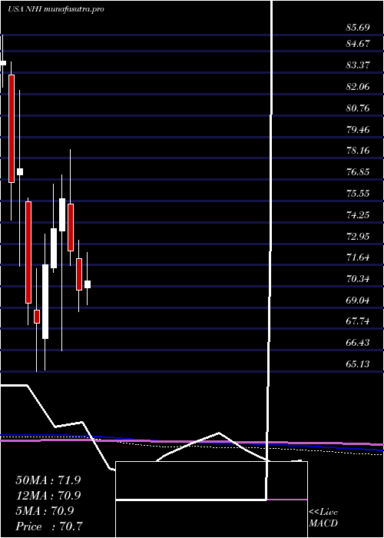Click the 5MA : 70.9 readout
This screenshot has width=384, height=538.
point(45,511)
